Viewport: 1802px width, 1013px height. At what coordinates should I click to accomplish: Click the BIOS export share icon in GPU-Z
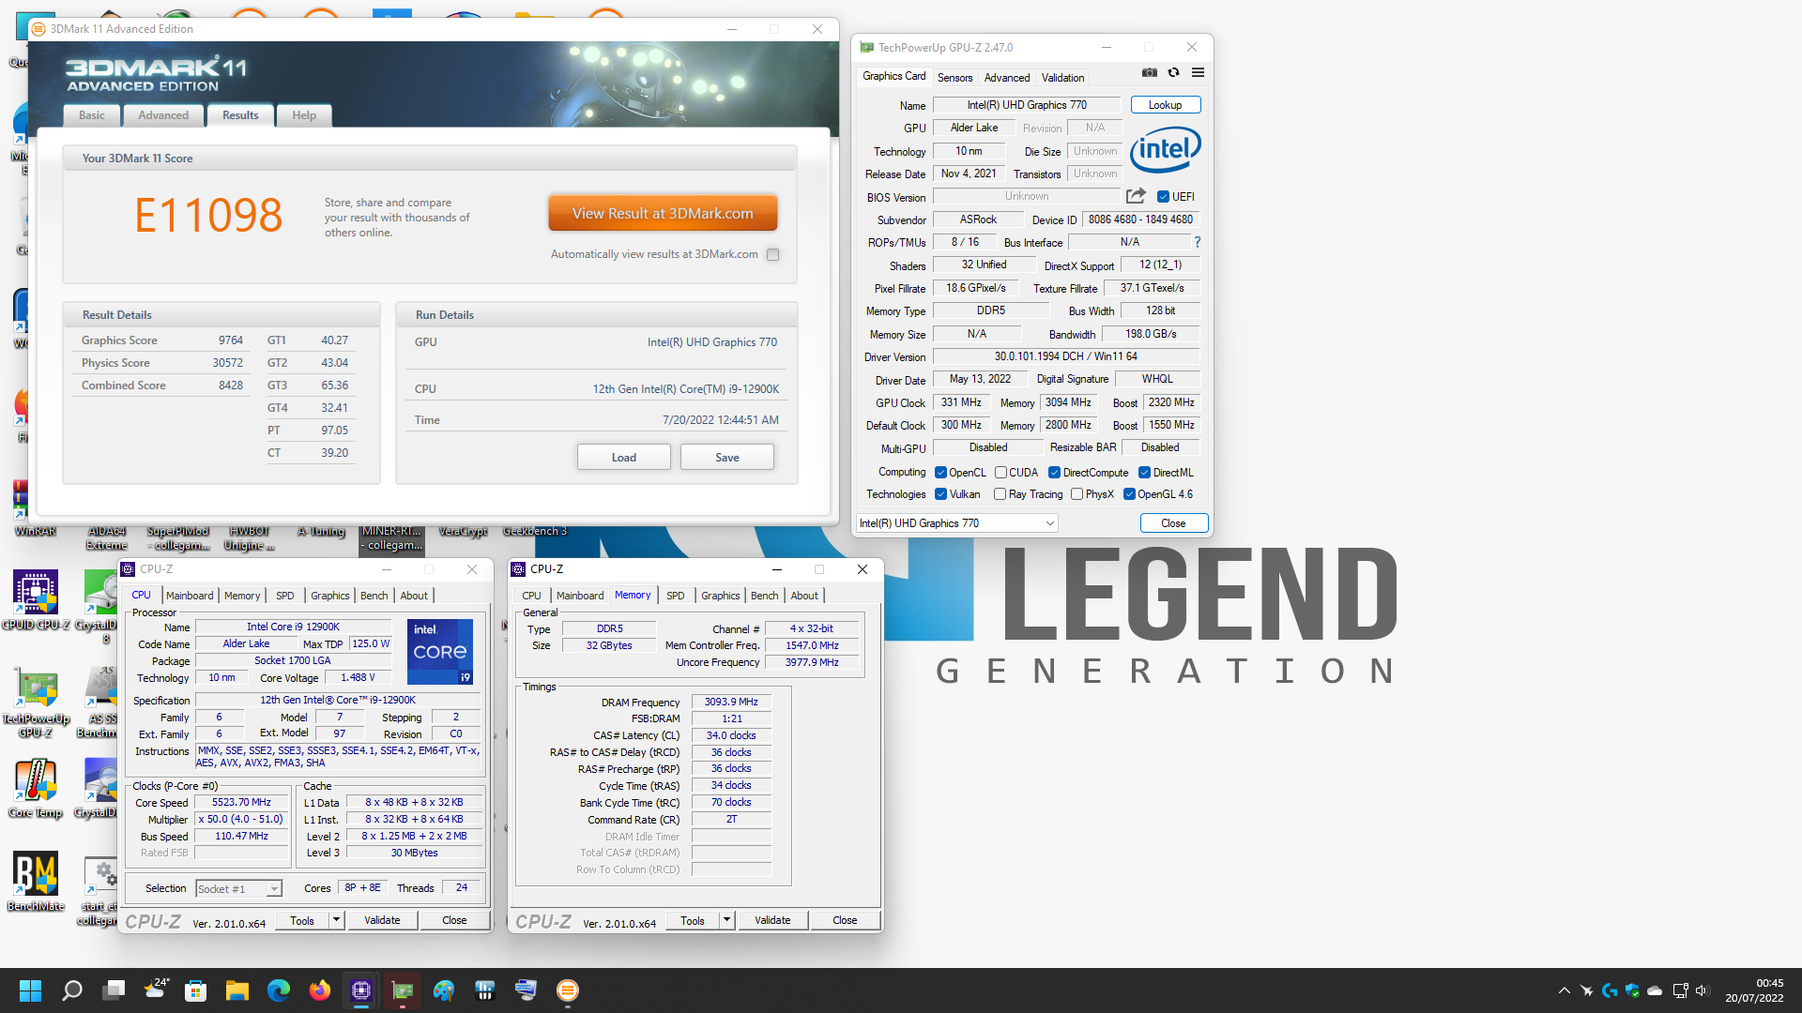click(x=1136, y=196)
